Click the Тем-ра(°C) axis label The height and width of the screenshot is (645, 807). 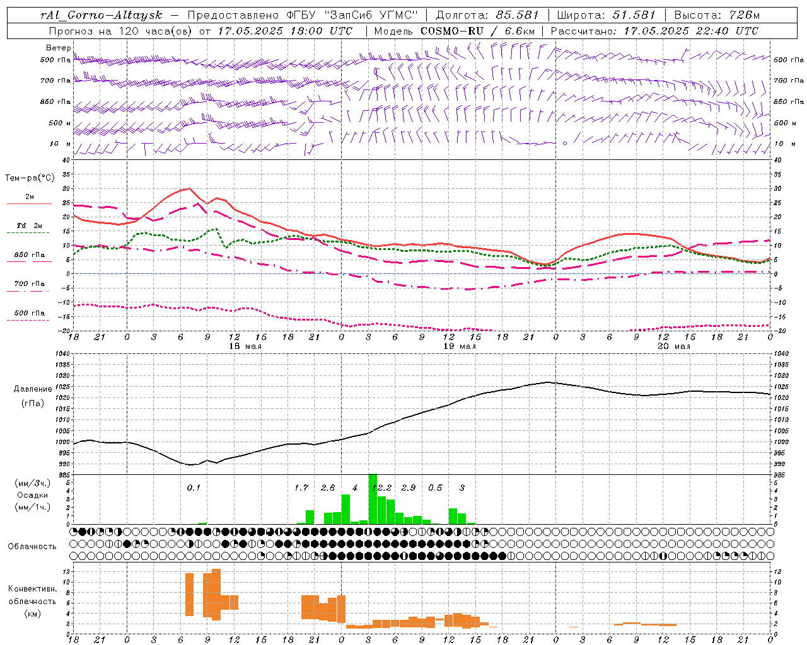click(x=30, y=178)
